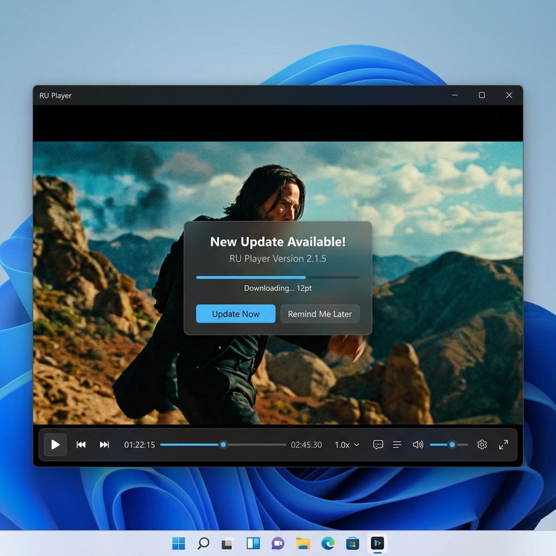Open taskbar Search magnifier
This screenshot has height=556, width=556.
203,543
